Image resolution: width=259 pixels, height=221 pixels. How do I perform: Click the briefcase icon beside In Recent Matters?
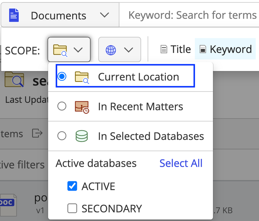tap(81, 106)
